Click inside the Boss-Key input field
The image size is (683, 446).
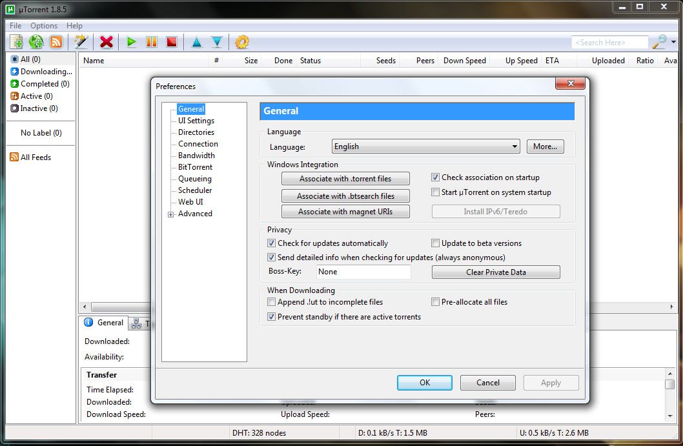(x=363, y=272)
